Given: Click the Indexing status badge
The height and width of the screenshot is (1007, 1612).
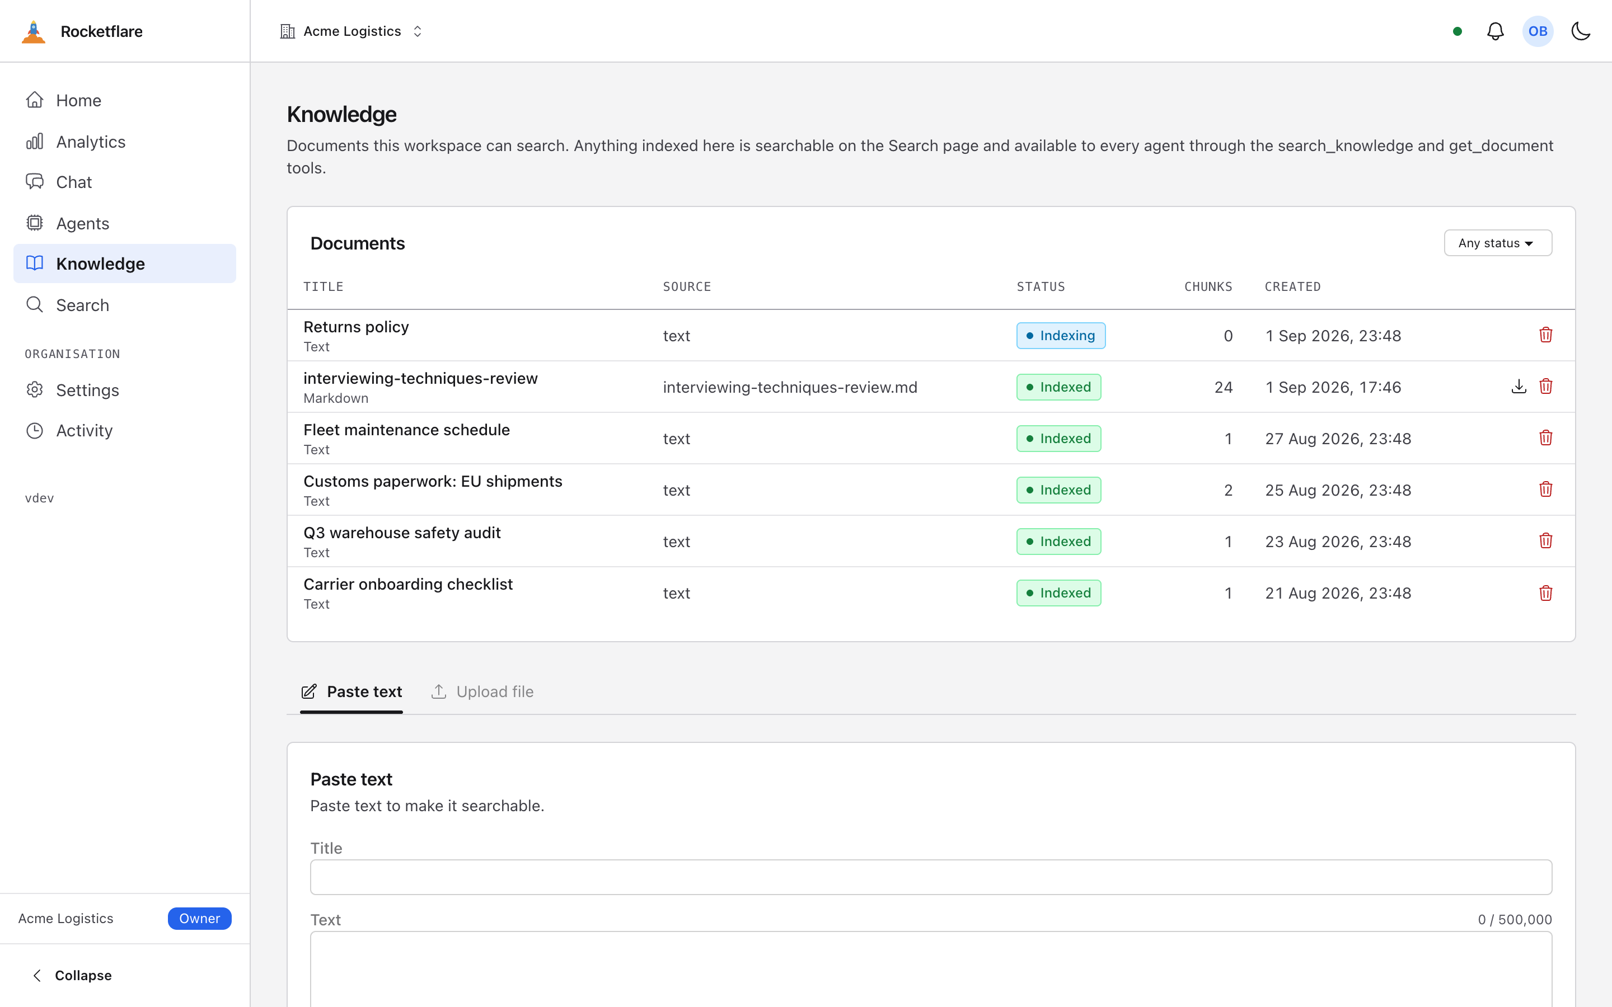Looking at the screenshot, I should point(1061,336).
